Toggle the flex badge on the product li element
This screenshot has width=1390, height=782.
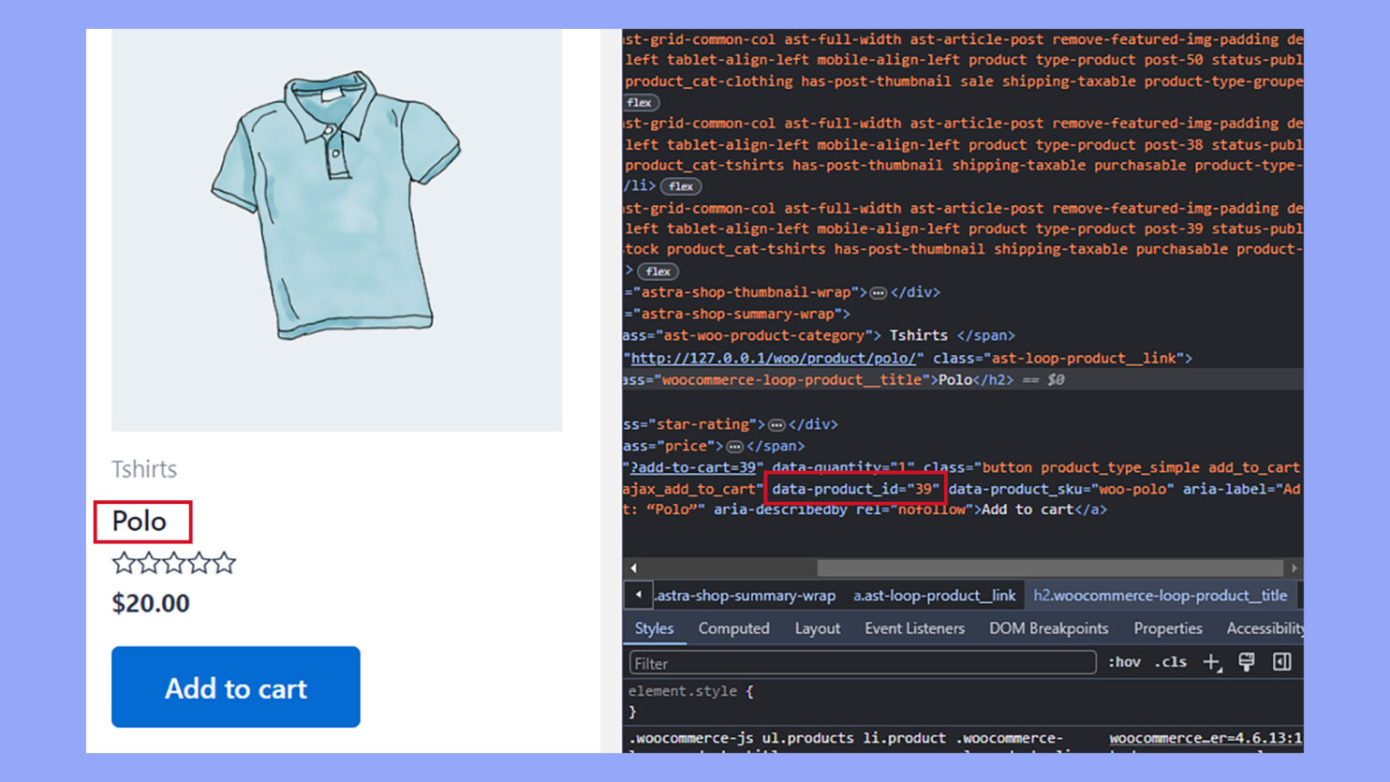point(681,186)
